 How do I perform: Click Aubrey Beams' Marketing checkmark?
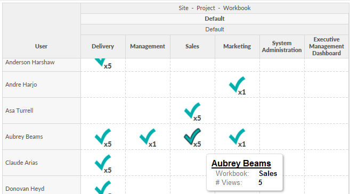pyautogui.click(x=237, y=137)
